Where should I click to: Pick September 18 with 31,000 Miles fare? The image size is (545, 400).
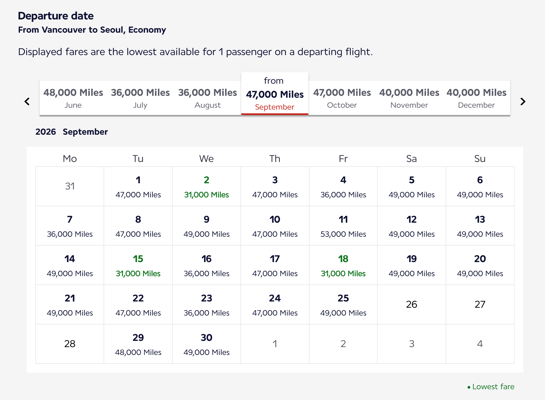pyautogui.click(x=343, y=266)
